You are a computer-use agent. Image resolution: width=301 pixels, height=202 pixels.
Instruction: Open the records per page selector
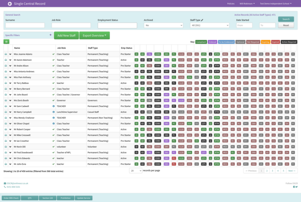pyautogui.click(x=135, y=171)
